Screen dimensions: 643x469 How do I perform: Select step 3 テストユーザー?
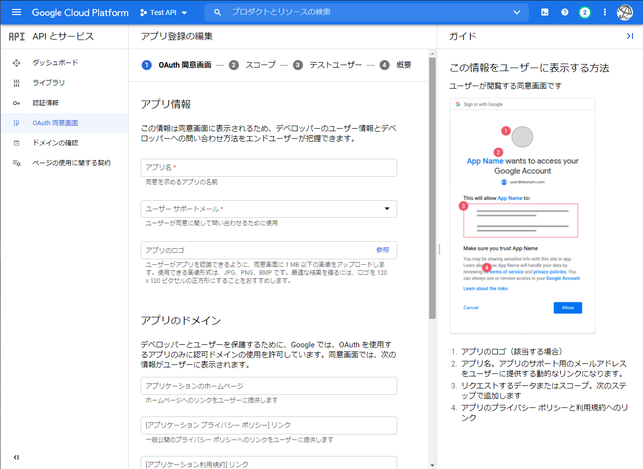328,65
